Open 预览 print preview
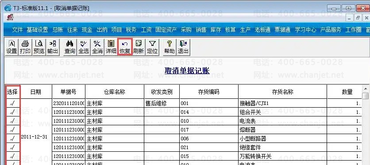This screenshot has height=165, width=370. point(39,47)
